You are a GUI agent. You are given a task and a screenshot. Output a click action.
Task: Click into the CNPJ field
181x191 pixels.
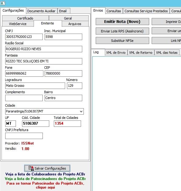click(x=24, y=37)
